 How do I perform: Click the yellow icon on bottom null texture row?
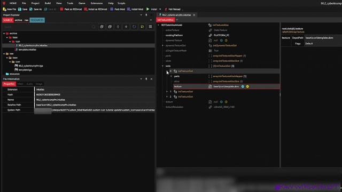click(x=226, y=102)
